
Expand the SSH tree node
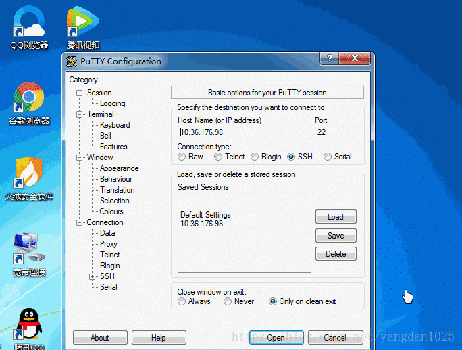[x=93, y=276]
